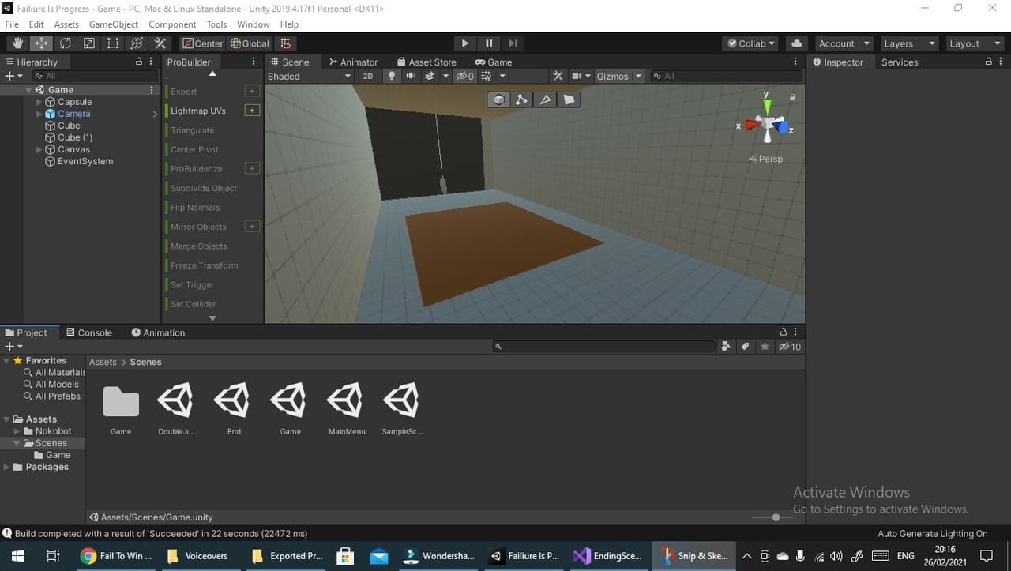This screenshot has width=1011, height=571.
Task: Select ProBuilder Face selection mode
Action: [x=569, y=100]
